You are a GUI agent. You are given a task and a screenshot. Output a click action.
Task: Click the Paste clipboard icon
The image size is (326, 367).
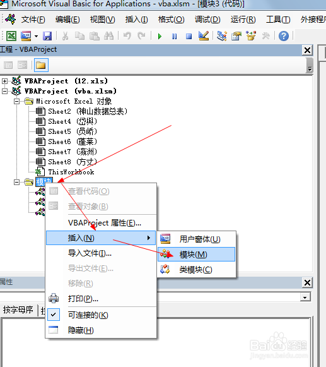(x=95, y=36)
